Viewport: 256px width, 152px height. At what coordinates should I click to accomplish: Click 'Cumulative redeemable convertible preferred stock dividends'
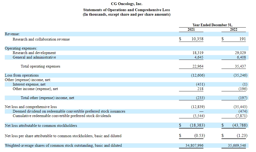62,116
